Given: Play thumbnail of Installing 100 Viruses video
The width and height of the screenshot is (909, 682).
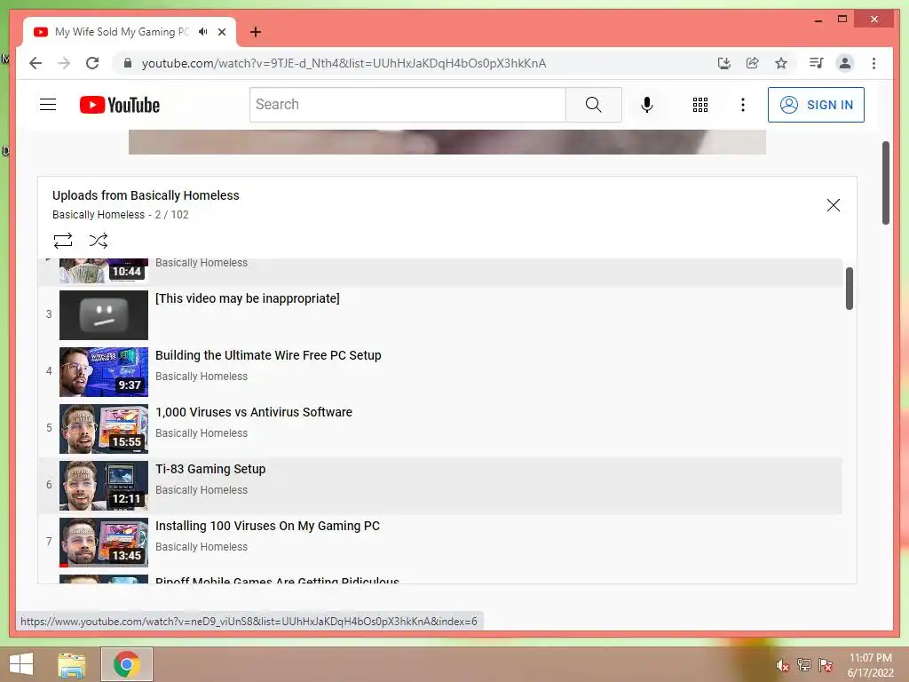Looking at the screenshot, I should pos(104,543).
